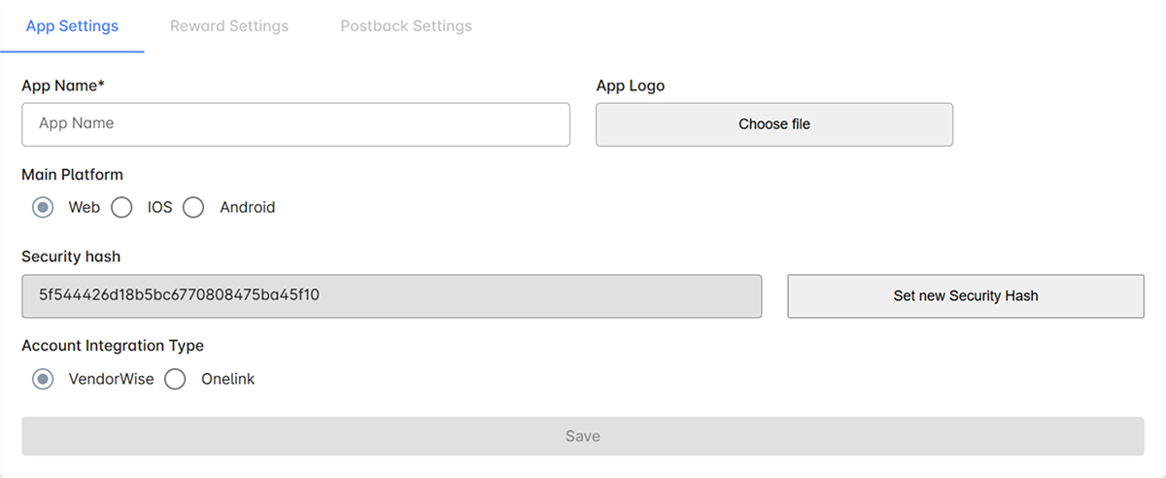Click Set new Security Hash button

tap(965, 296)
